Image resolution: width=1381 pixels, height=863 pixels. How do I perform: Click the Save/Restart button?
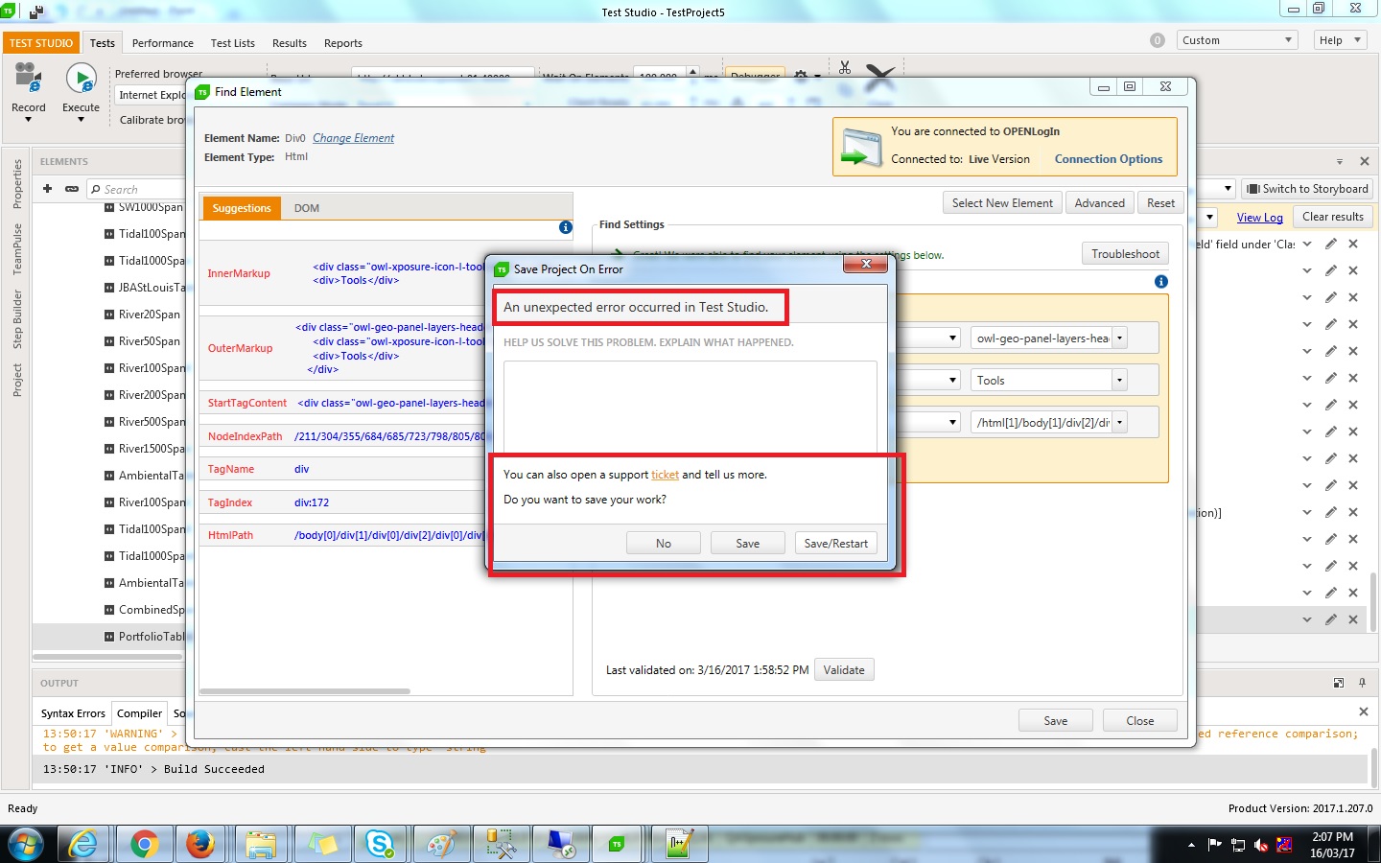(835, 544)
